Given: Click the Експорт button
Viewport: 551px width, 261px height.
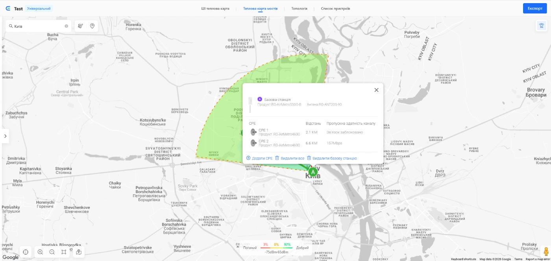Looking at the screenshot, I should tap(535, 8).
